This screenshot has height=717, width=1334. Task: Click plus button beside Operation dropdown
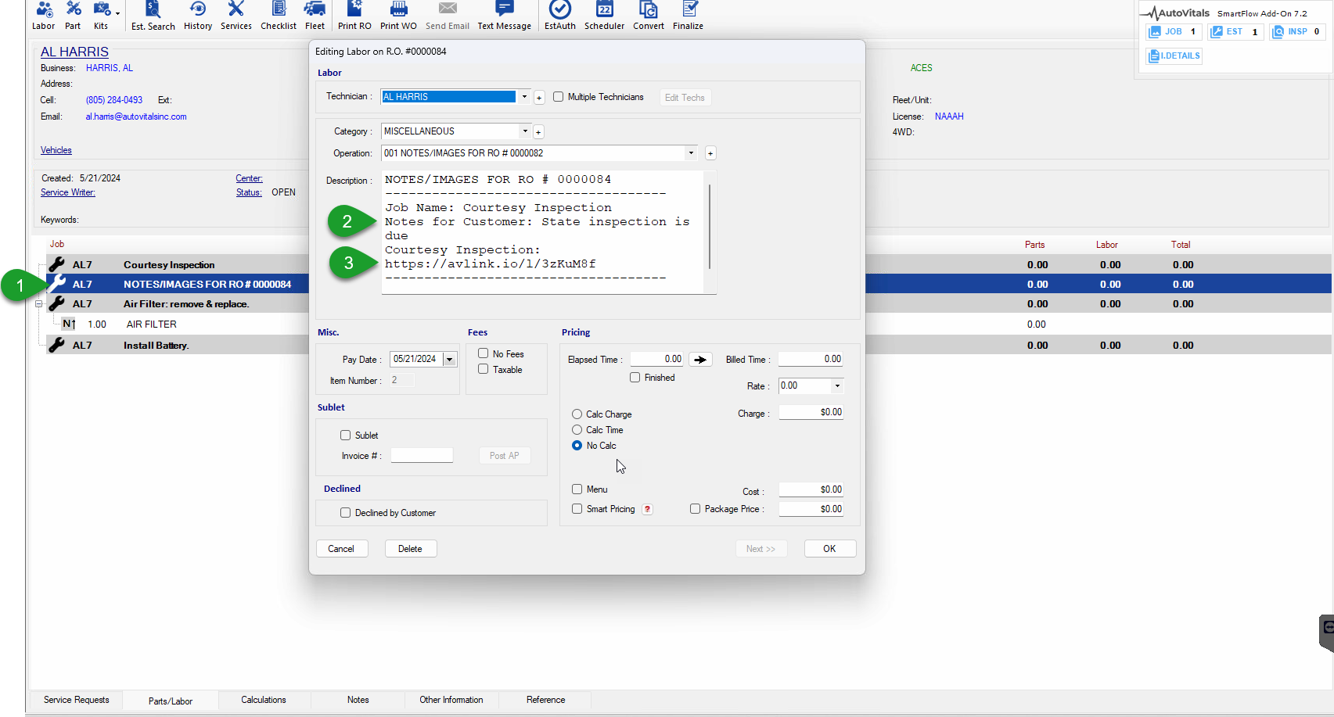(710, 153)
